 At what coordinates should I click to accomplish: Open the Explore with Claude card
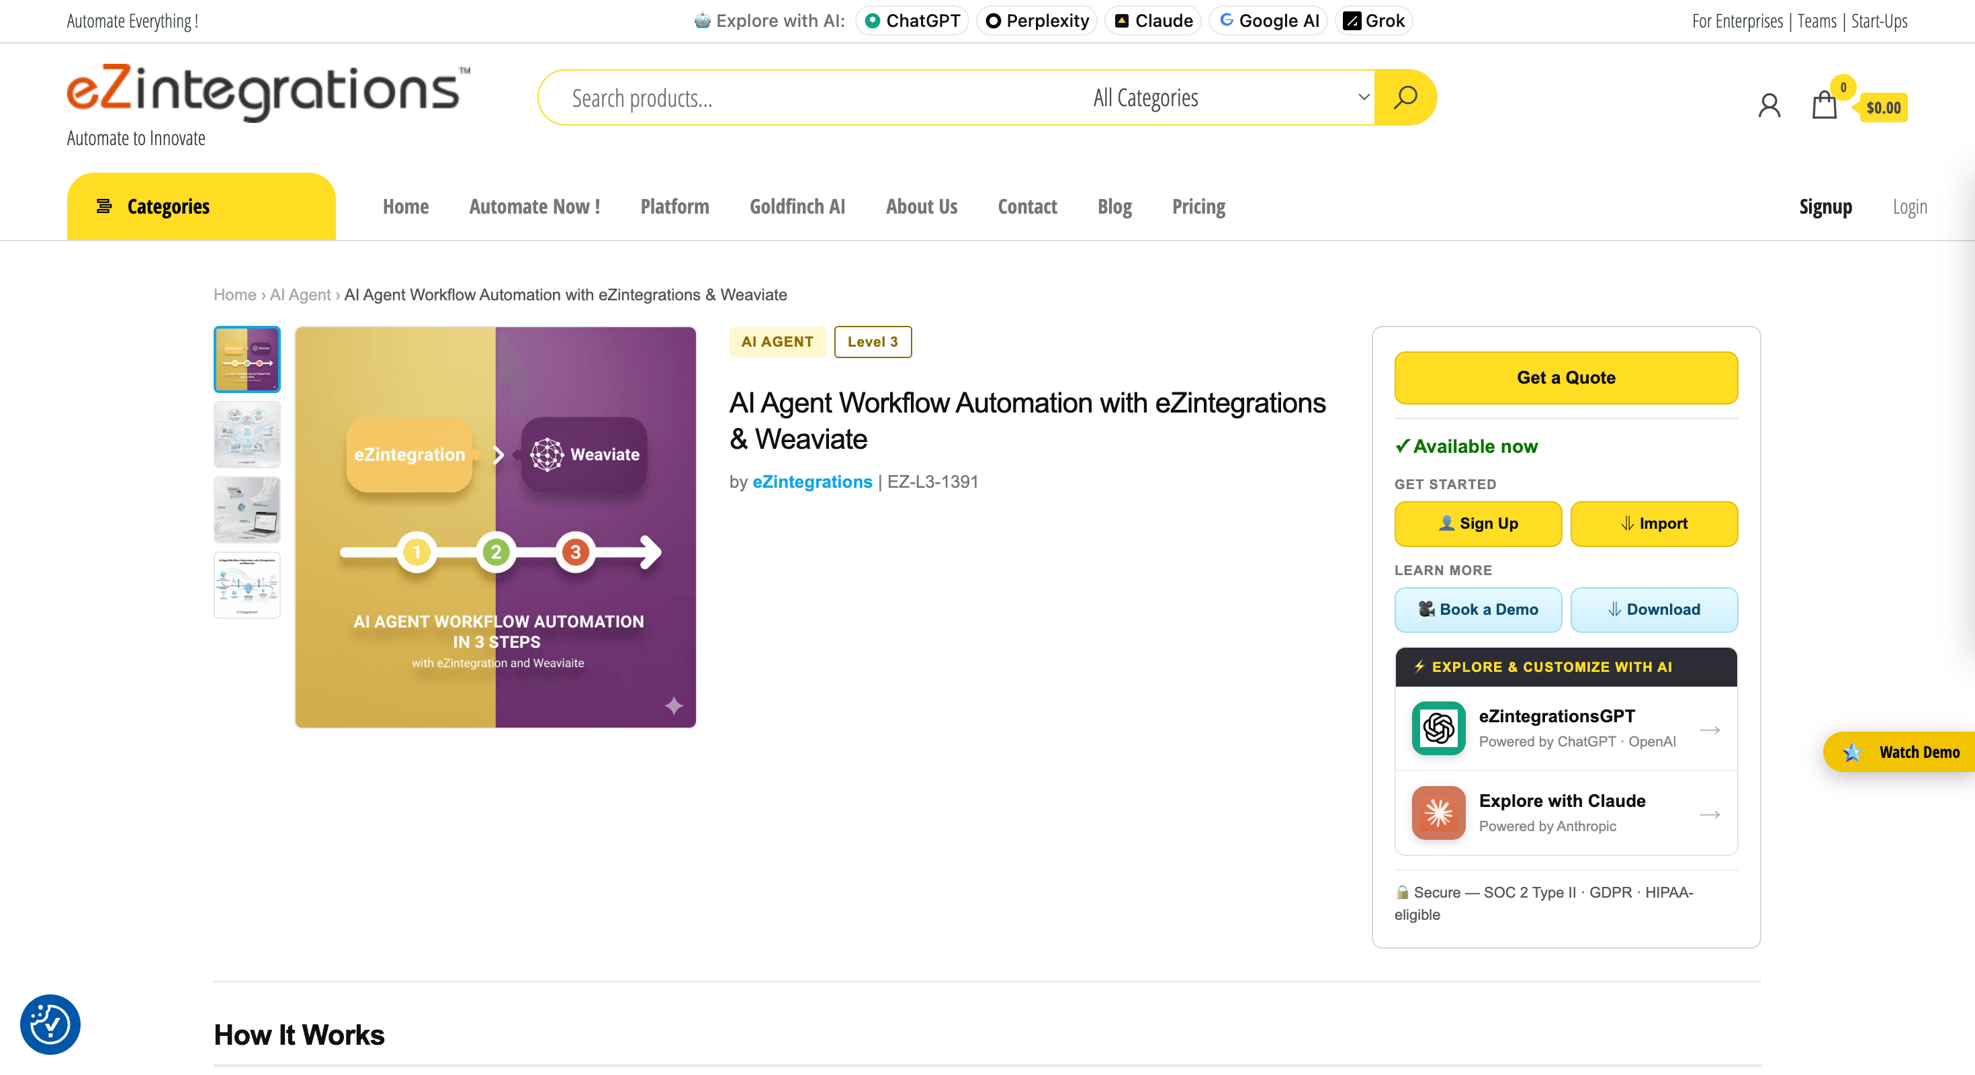pos(1566,813)
